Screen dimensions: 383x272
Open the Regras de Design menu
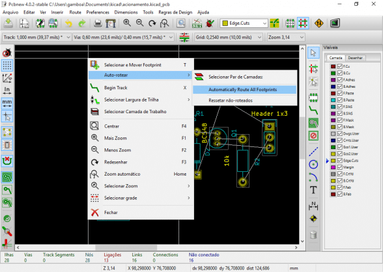(x=175, y=12)
